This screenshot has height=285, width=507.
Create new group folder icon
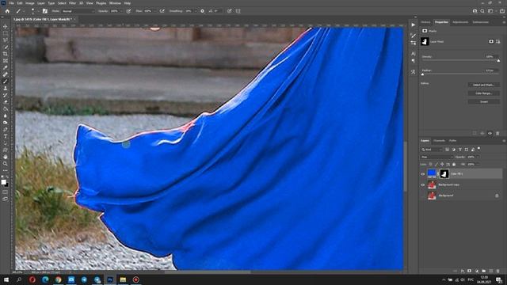click(484, 271)
